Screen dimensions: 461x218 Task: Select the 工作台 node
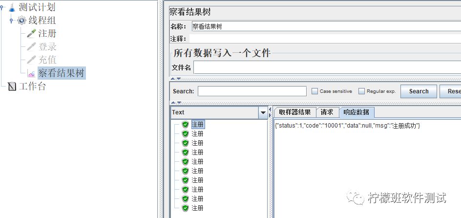tap(32, 87)
